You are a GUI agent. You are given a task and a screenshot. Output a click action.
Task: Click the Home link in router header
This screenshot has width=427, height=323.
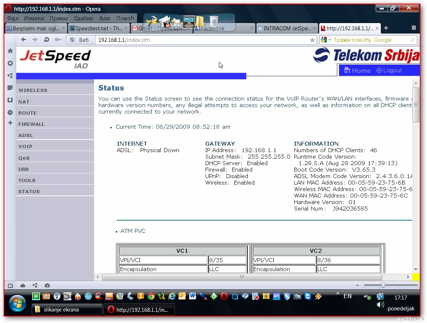click(x=357, y=71)
